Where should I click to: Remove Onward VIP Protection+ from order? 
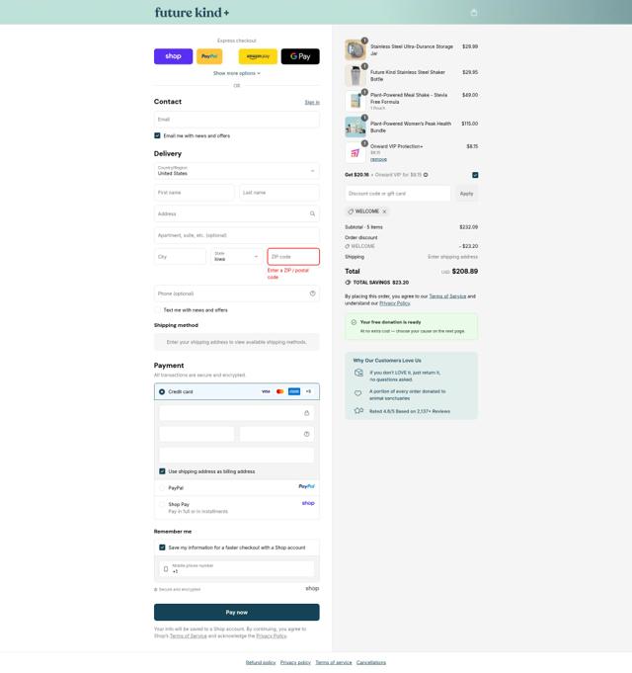point(378,159)
